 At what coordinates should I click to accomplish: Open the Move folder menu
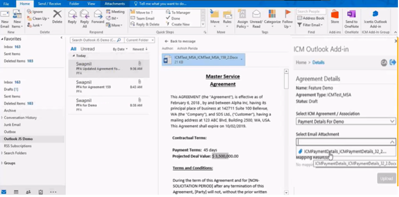point(215,19)
